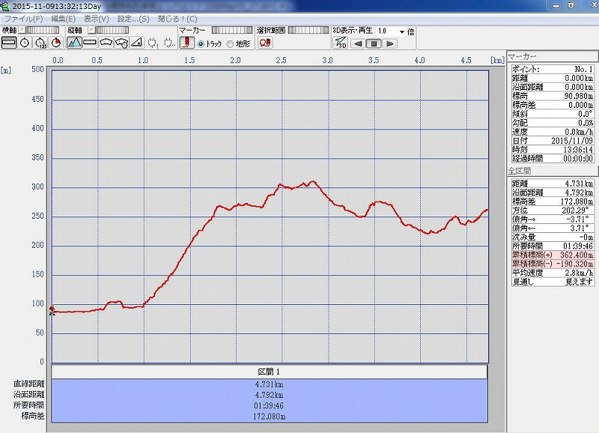Image resolution: width=599 pixels, height=433 pixels.
Task: Open the 編集(E) menu
Action: [x=64, y=19]
